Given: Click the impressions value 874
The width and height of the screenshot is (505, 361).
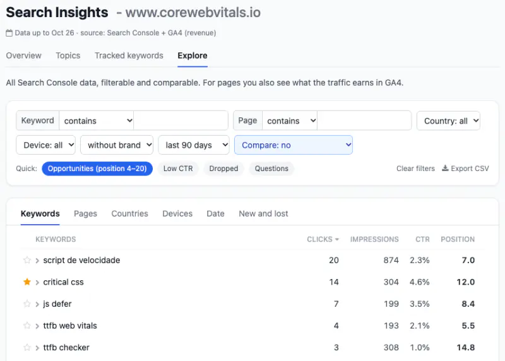Looking at the screenshot, I should [391, 260].
